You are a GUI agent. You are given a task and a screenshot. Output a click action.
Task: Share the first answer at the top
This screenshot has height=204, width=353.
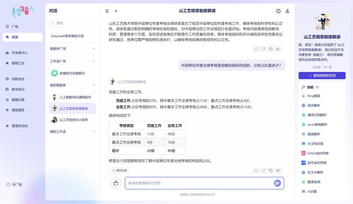[278, 49]
